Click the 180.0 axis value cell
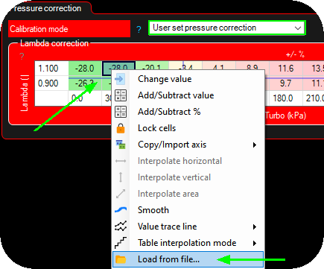 tap(283, 98)
